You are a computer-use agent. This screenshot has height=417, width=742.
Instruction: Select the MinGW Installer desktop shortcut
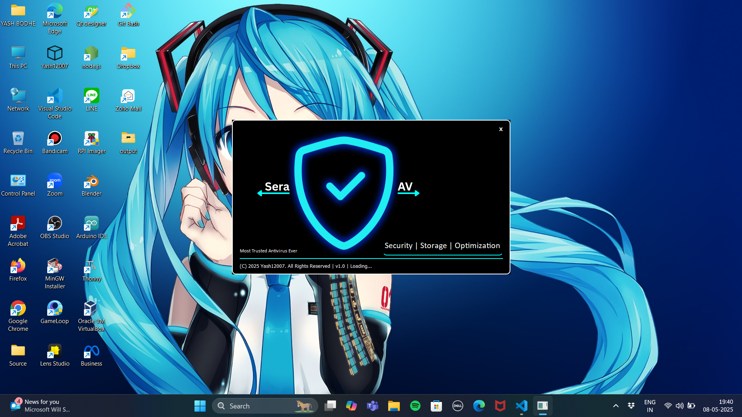[55, 274]
